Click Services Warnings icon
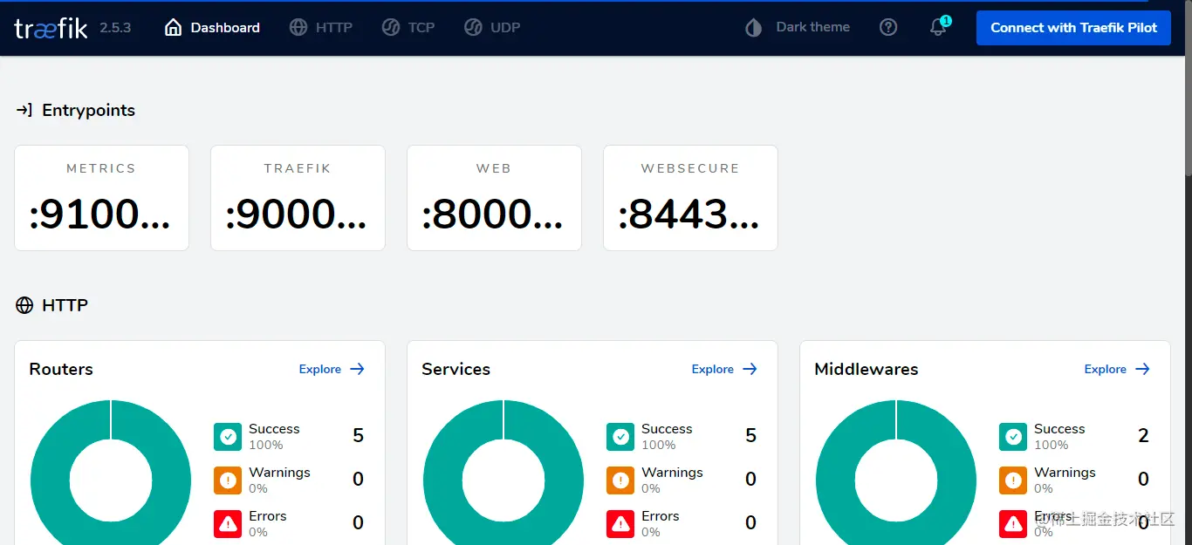 tap(620, 480)
